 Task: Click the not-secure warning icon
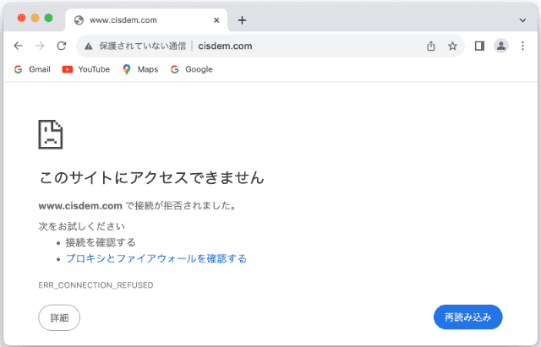coord(88,46)
